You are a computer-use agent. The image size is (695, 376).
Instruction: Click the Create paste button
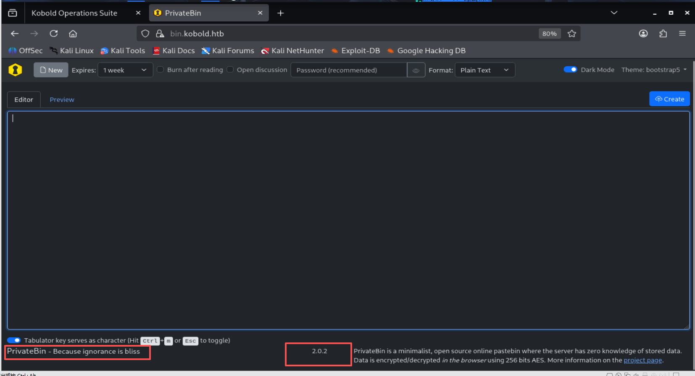point(669,99)
